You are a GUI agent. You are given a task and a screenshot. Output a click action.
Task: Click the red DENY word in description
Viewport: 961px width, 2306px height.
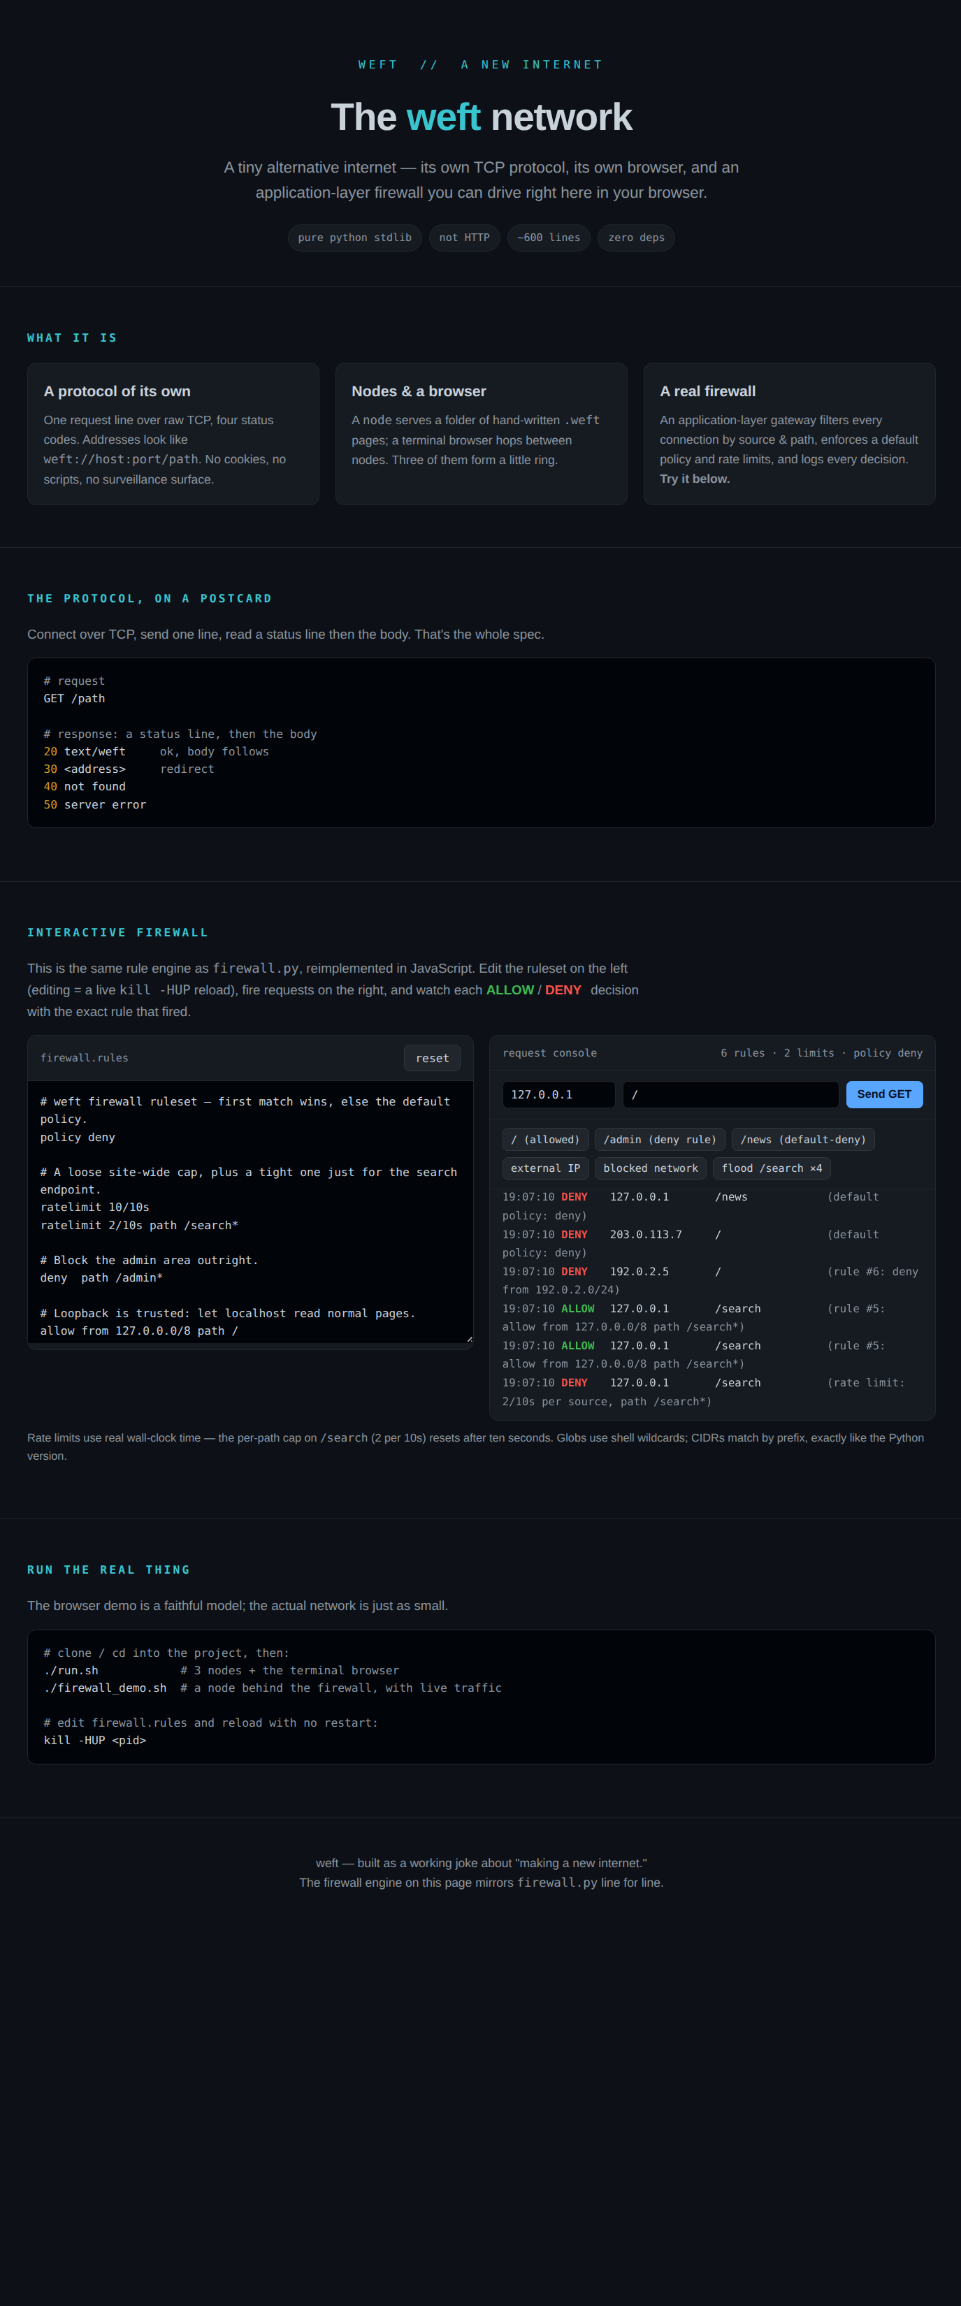point(563,990)
